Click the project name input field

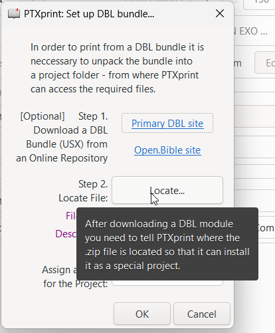pos(167,282)
